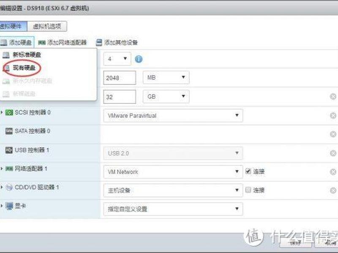Open the 主机设备 dropdown
This screenshot has width=338, height=253.
coord(173,190)
